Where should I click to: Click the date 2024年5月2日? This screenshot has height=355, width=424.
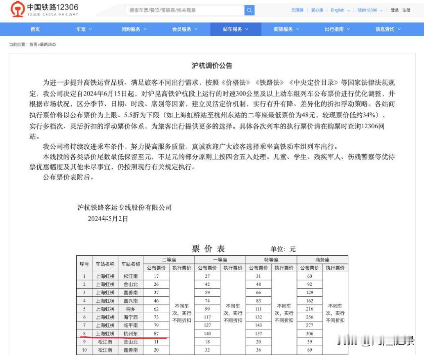[x=108, y=218]
